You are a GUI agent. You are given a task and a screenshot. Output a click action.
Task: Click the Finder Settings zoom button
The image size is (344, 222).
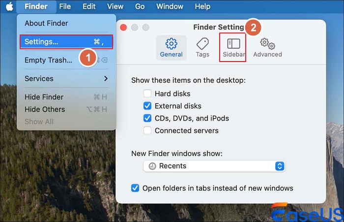pos(145,28)
